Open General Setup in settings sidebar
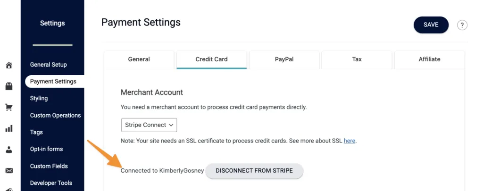Image resolution: width=483 pixels, height=191 pixels. [x=49, y=64]
